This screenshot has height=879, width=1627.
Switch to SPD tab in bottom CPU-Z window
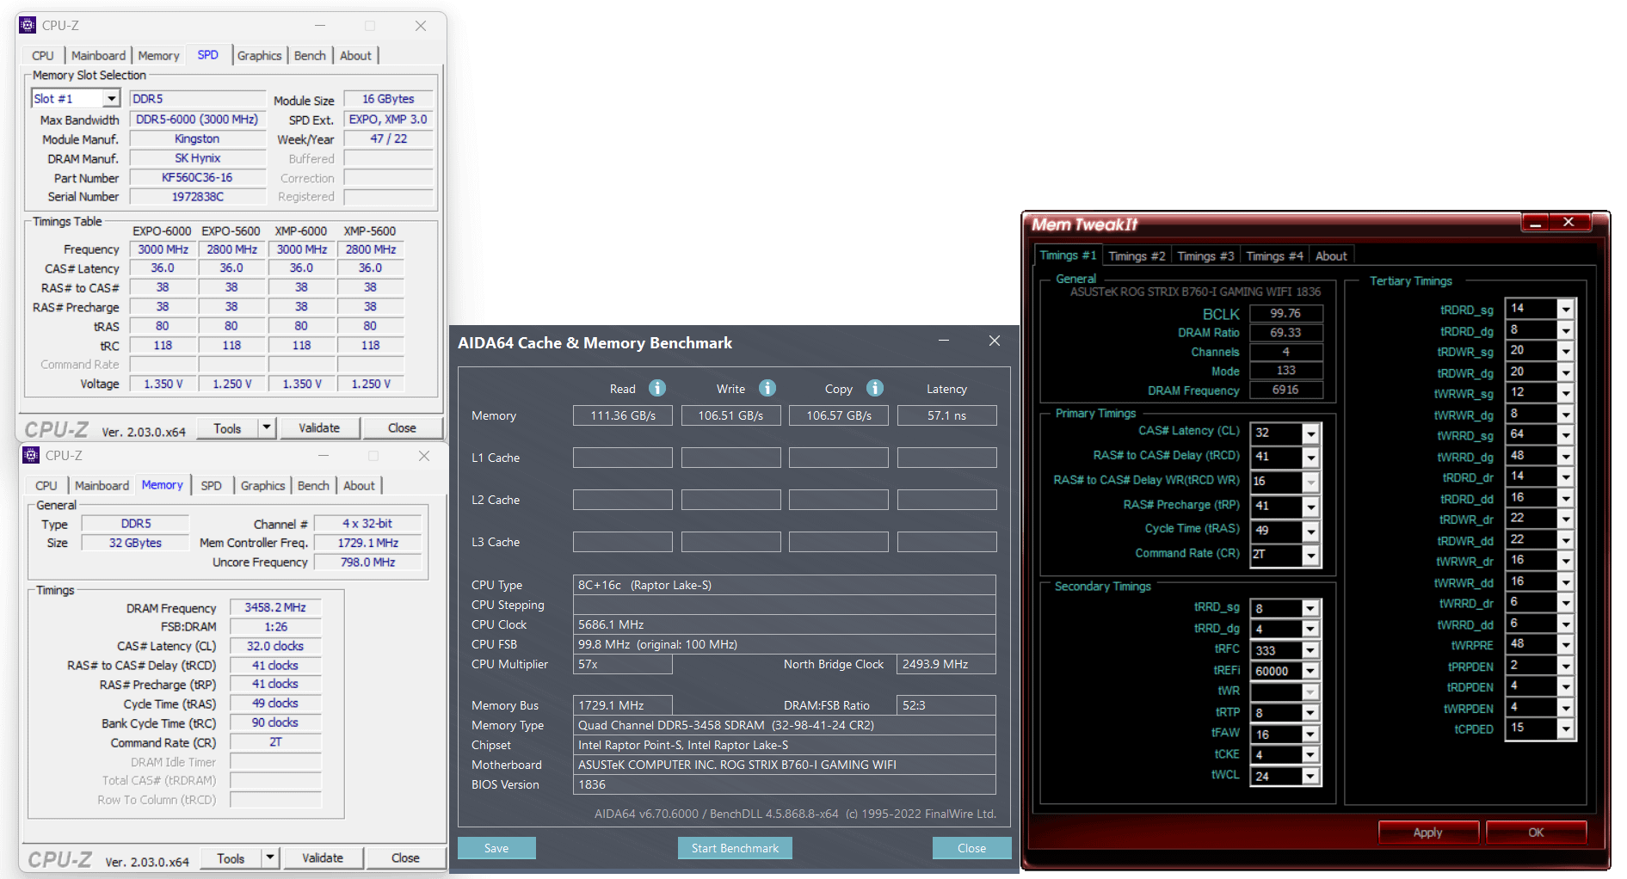click(211, 485)
